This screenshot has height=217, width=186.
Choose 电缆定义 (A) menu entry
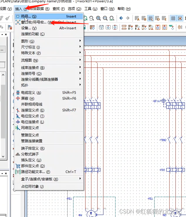49,92
